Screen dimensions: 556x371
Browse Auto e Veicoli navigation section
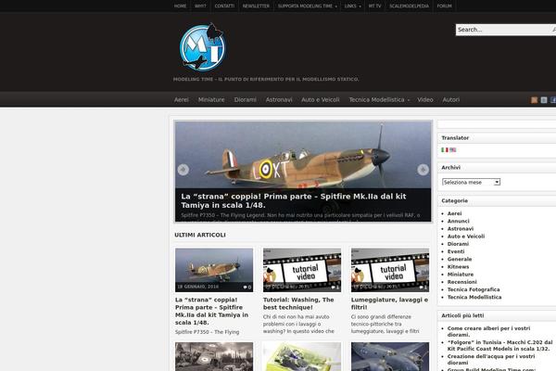click(x=321, y=100)
